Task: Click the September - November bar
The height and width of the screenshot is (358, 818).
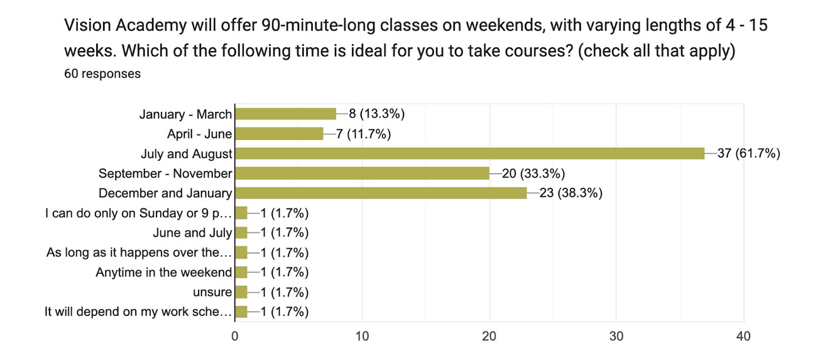Action: coord(363,173)
